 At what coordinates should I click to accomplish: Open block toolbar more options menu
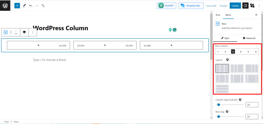click(x=33, y=32)
